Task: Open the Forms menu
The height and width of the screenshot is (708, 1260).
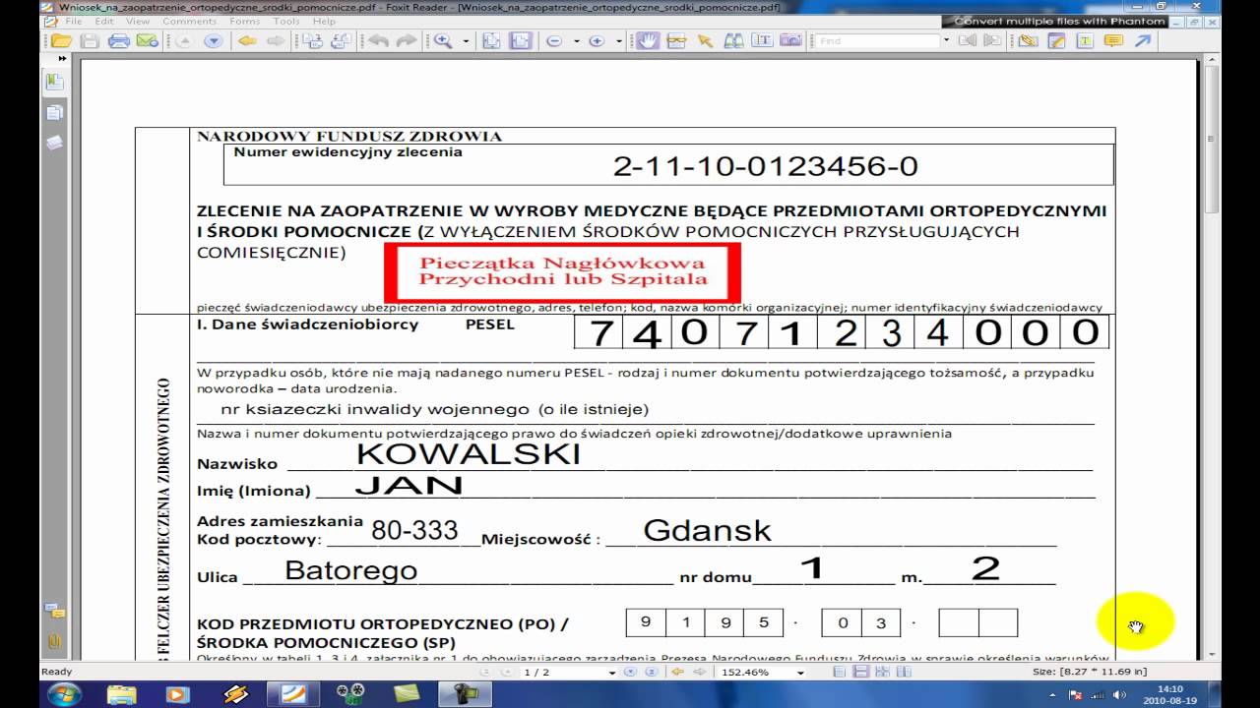Action: click(x=245, y=21)
